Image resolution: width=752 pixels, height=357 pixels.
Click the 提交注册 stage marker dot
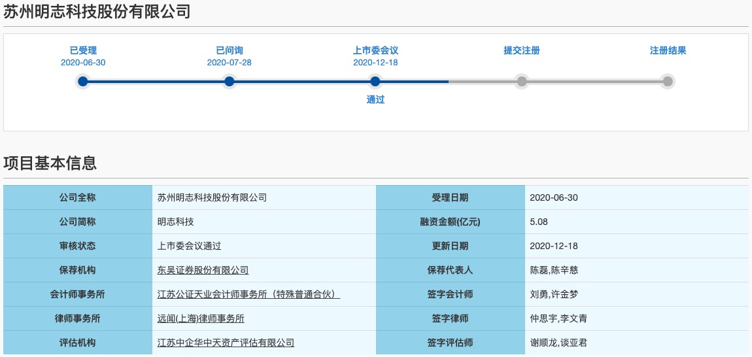521,82
